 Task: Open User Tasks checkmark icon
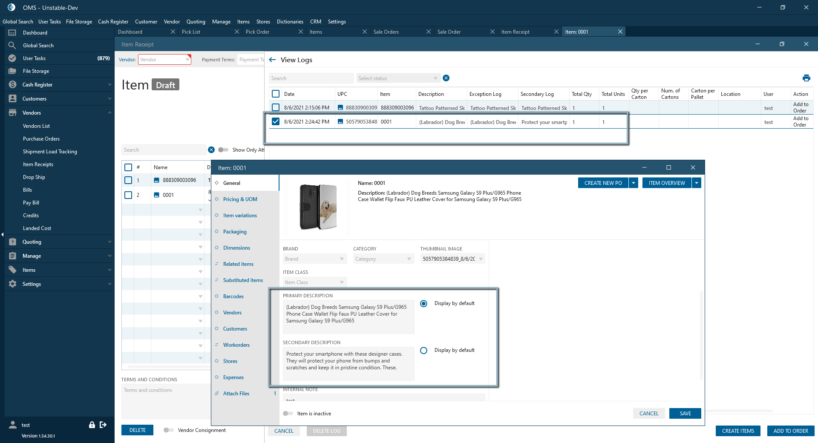click(12, 58)
